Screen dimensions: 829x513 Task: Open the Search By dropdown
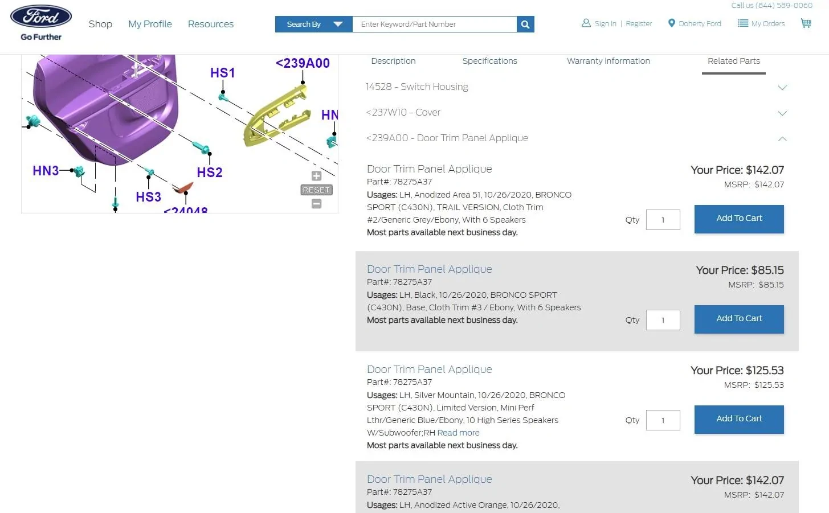313,24
